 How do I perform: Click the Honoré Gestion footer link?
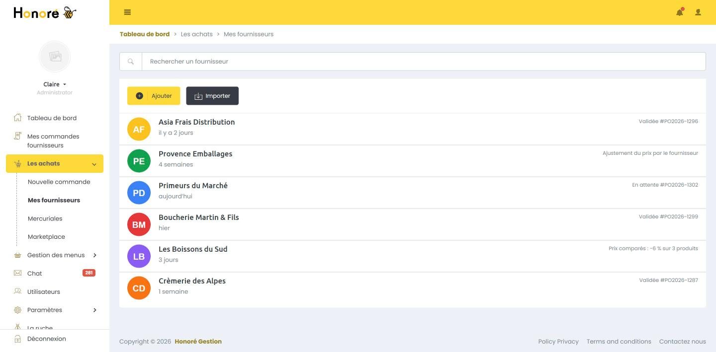click(198, 342)
